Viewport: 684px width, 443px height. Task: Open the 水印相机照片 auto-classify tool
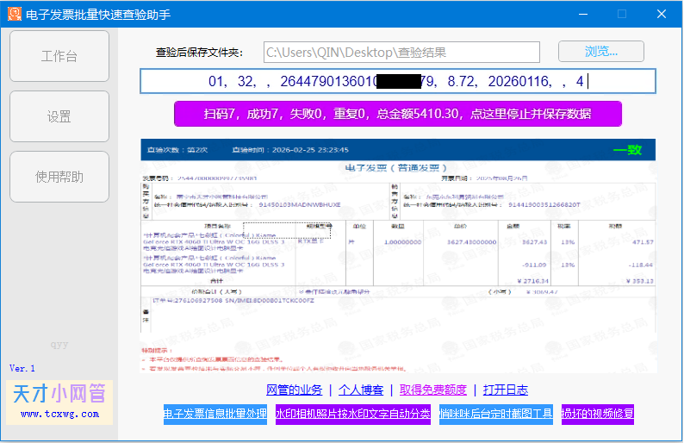(x=352, y=414)
